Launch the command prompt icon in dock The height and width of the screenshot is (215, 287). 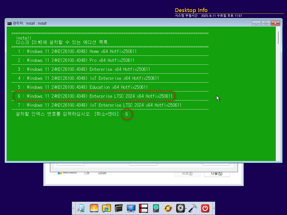click(119, 208)
